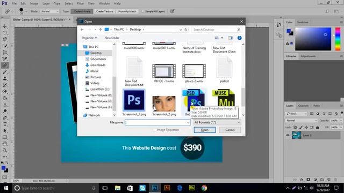Click the Search Desktop field

217,29
